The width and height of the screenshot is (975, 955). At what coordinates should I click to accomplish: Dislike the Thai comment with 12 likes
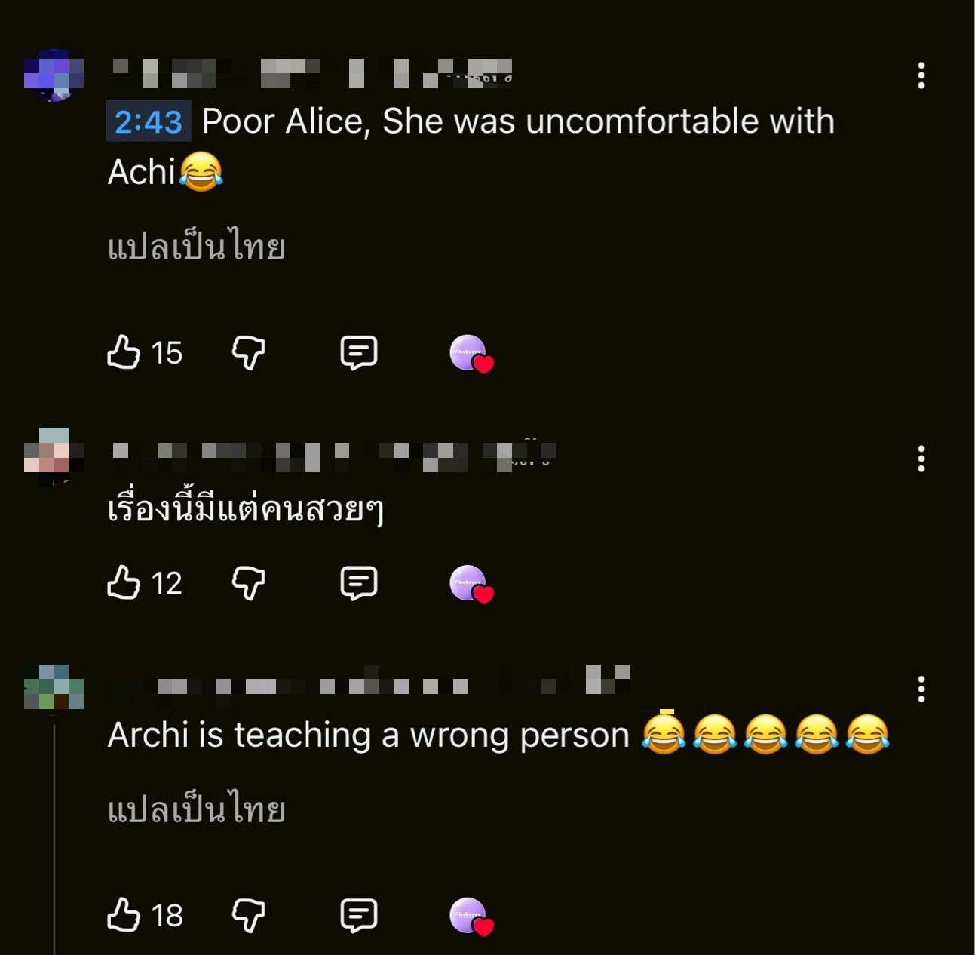point(248,582)
